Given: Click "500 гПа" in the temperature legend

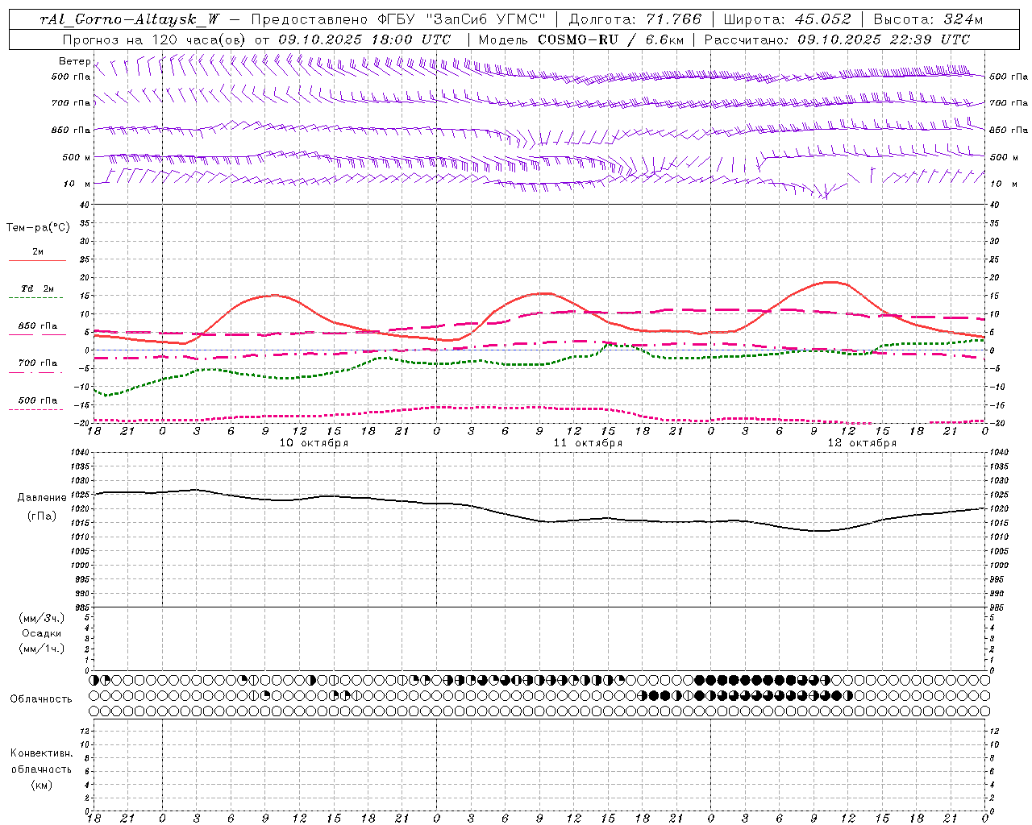Looking at the screenshot, I should [x=37, y=400].
